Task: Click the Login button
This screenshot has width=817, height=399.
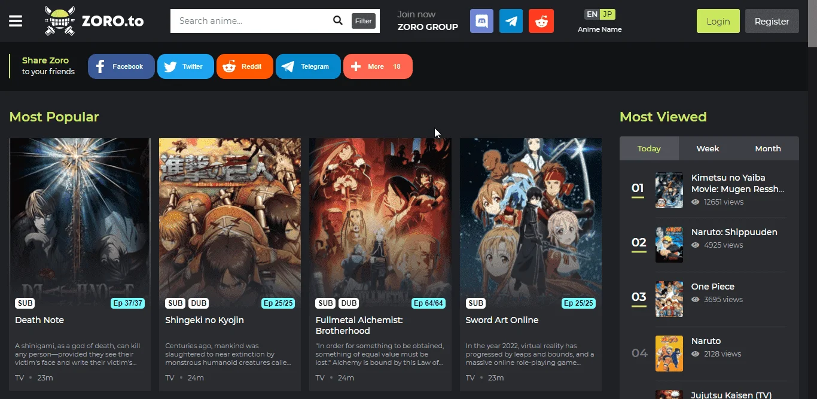Action: tap(718, 21)
